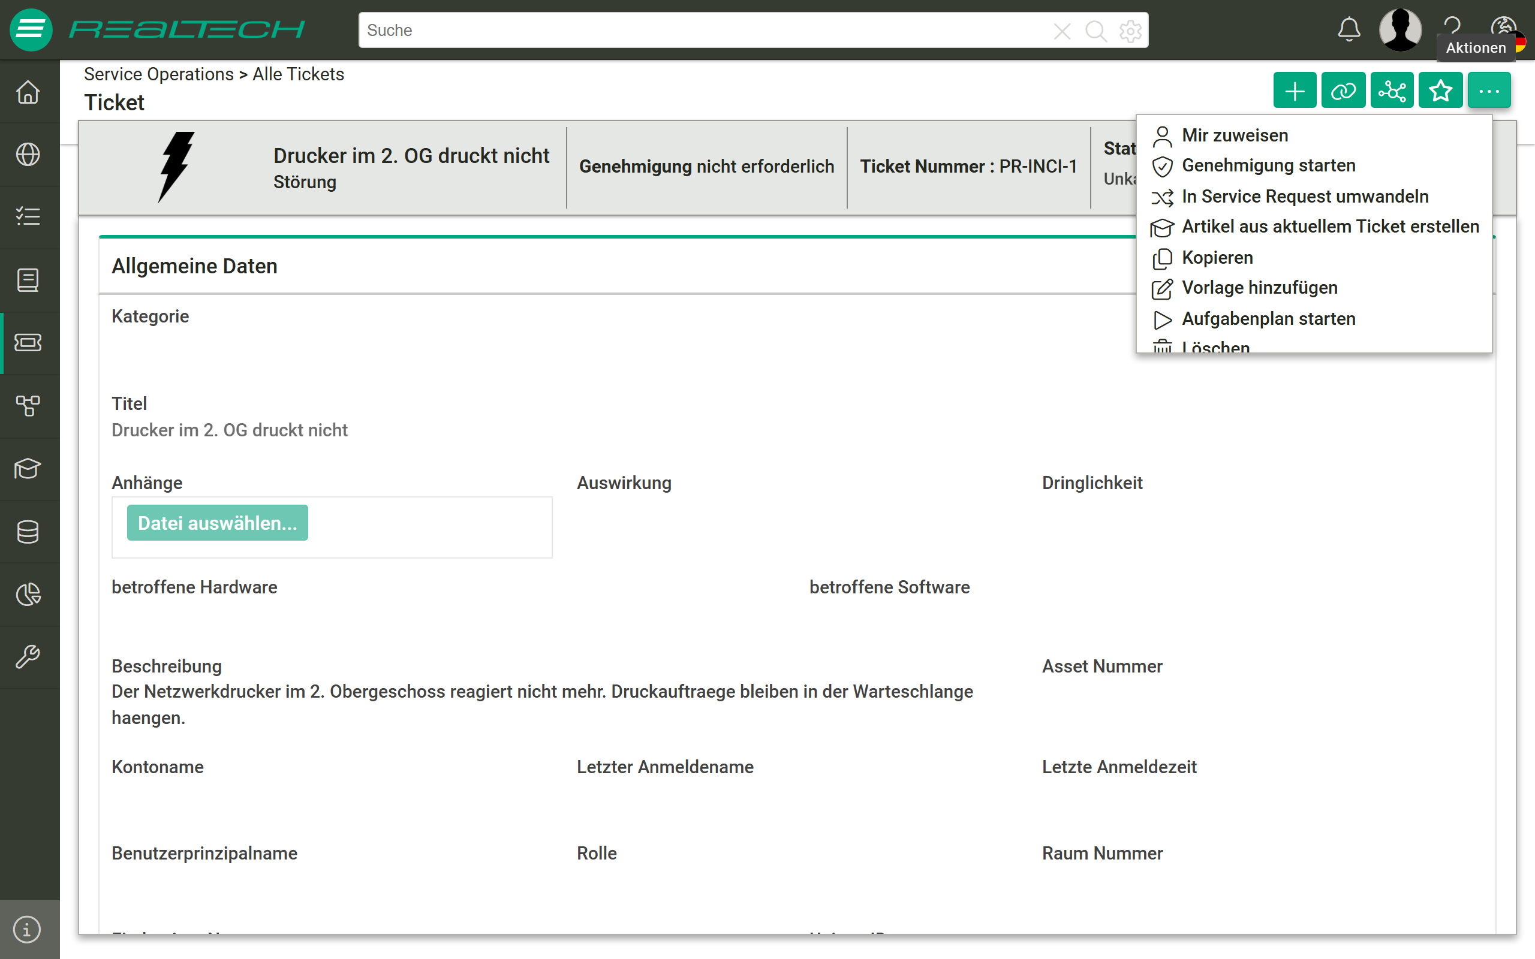This screenshot has width=1535, height=959.
Task: Choose 'Genehmigung starten' from menu
Action: 1314,165
